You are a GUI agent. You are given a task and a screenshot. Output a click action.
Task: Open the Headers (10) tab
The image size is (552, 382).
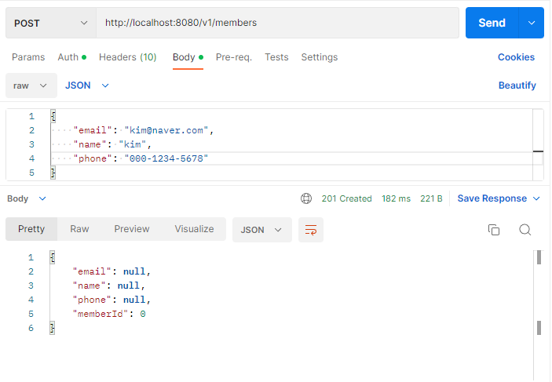click(x=127, y=57)
